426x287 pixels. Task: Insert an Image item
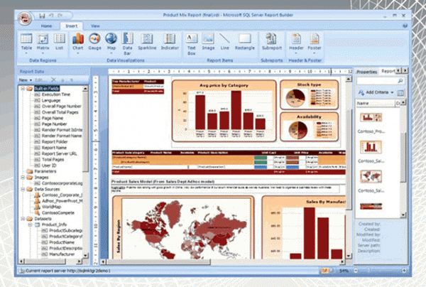pyautogui.click(x=208, y=42)
